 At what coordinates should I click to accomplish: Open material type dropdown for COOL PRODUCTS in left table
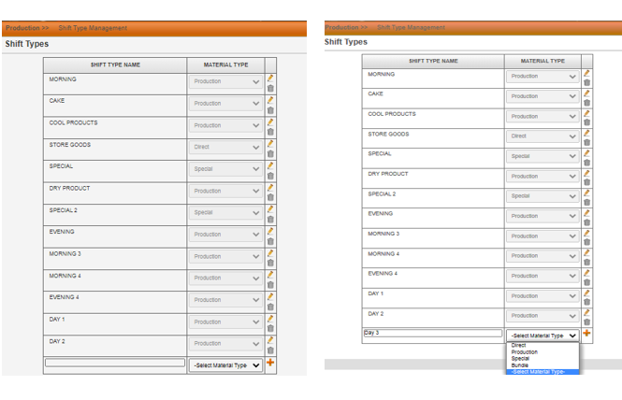point(226,125)
